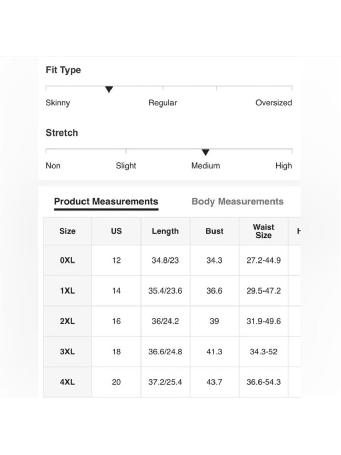Select the 4XL size row
The image size is (341, 455).
[172, 382]
